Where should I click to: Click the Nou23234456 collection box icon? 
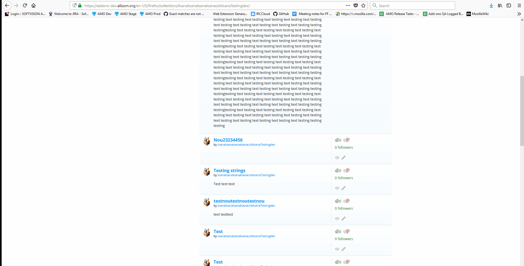207,141
